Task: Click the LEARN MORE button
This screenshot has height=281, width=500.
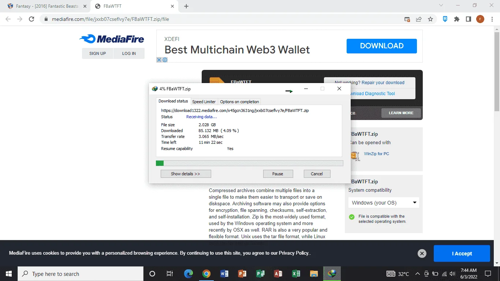Action: pos(401,113)
